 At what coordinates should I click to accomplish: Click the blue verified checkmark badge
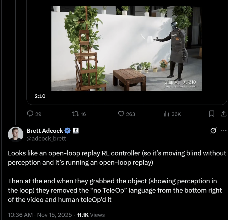click(68, 131)
